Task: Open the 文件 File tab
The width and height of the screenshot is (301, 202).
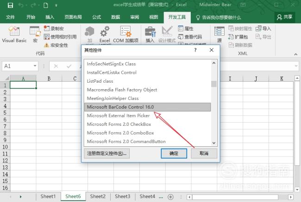Action: (10, 17)
